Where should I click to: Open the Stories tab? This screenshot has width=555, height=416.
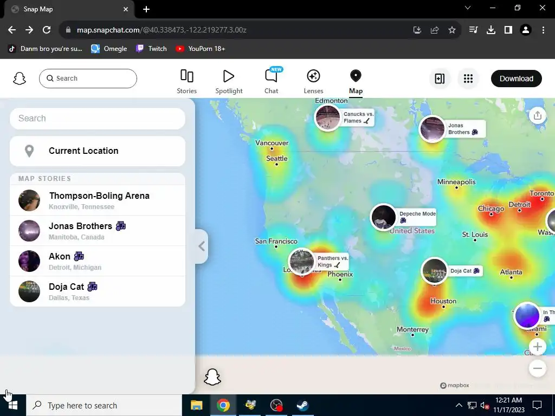point(186,82)
